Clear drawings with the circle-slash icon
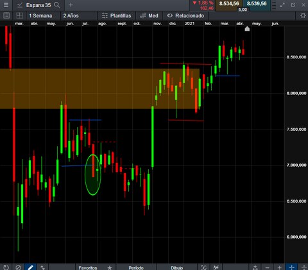Viewport: 308px width, 270px height. (19, 267)
